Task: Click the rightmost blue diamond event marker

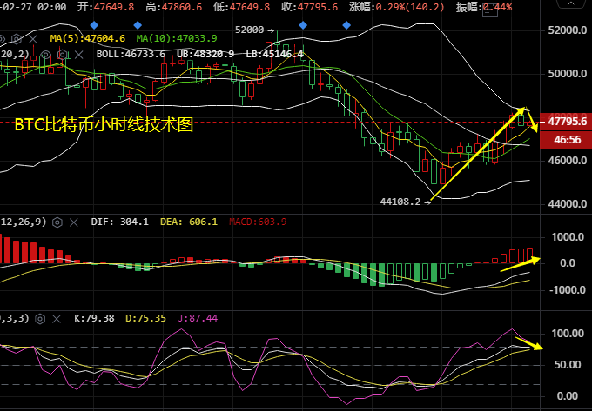Action: pyautogui.click(x=348, y=25)
